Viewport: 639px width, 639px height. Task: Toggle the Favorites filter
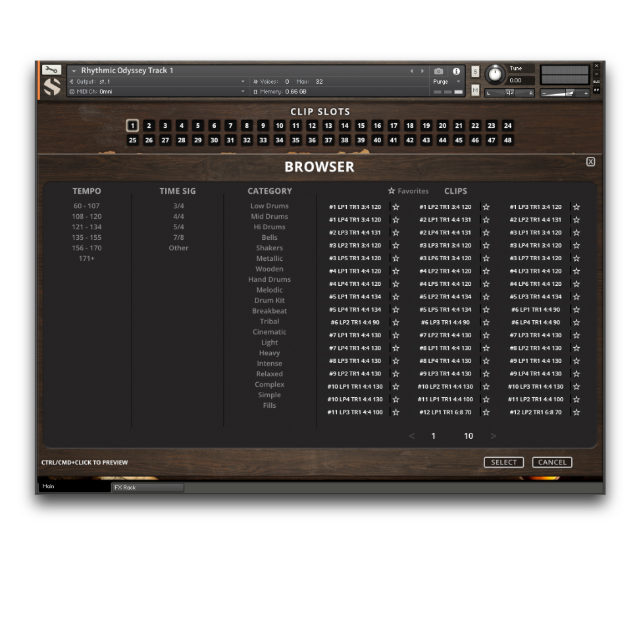[408, 191]
